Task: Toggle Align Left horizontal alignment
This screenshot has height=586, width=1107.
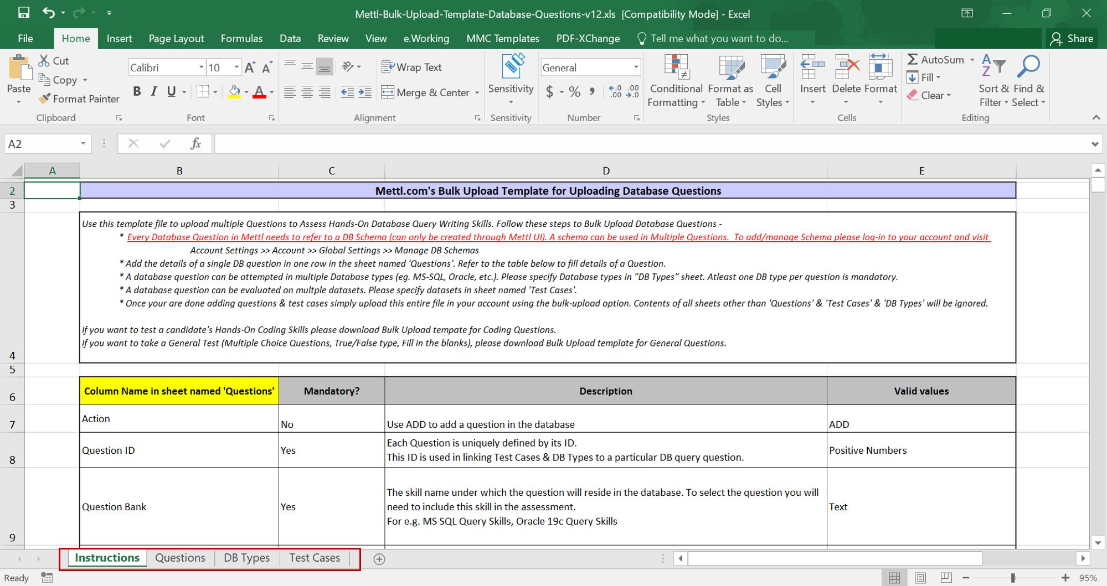Action: click(x=290, y=92)
